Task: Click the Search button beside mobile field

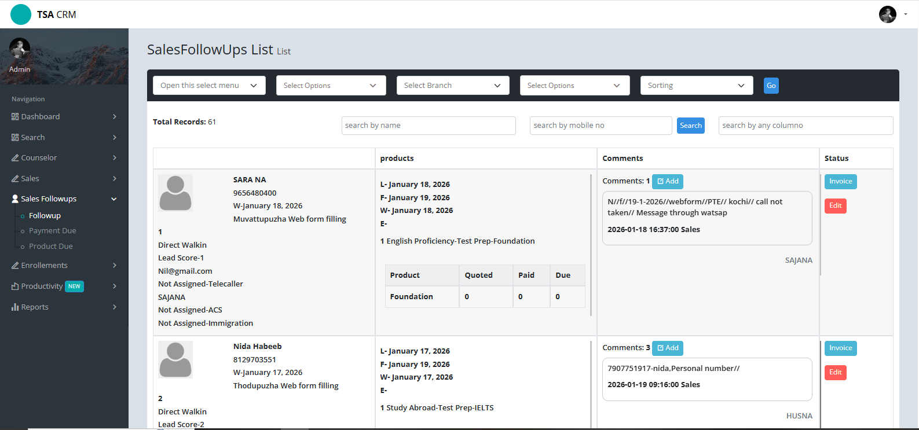Action: 690,126
